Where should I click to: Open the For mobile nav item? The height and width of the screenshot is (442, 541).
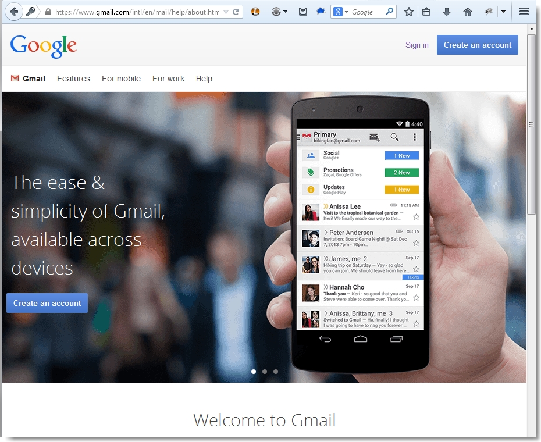[121, 79]
